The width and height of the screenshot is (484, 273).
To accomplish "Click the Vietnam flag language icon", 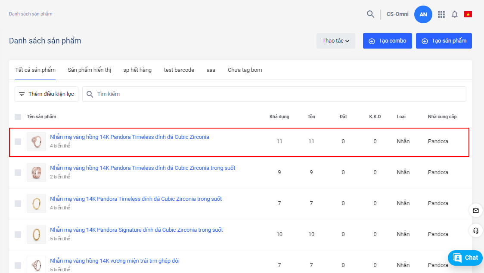I will coord(468,14).
